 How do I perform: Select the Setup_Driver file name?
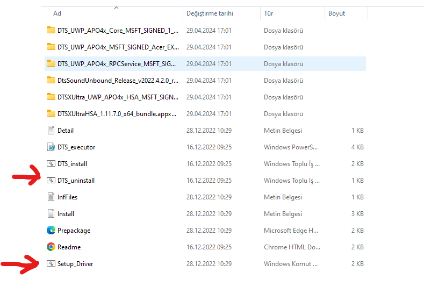coord(75,264)
